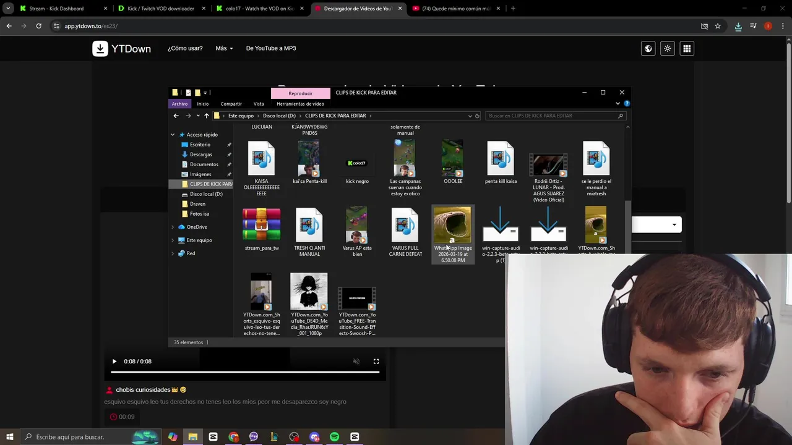Screen dimensions: 792x445
Task: Click the Windows Start button
Action: tap(9, 437)
